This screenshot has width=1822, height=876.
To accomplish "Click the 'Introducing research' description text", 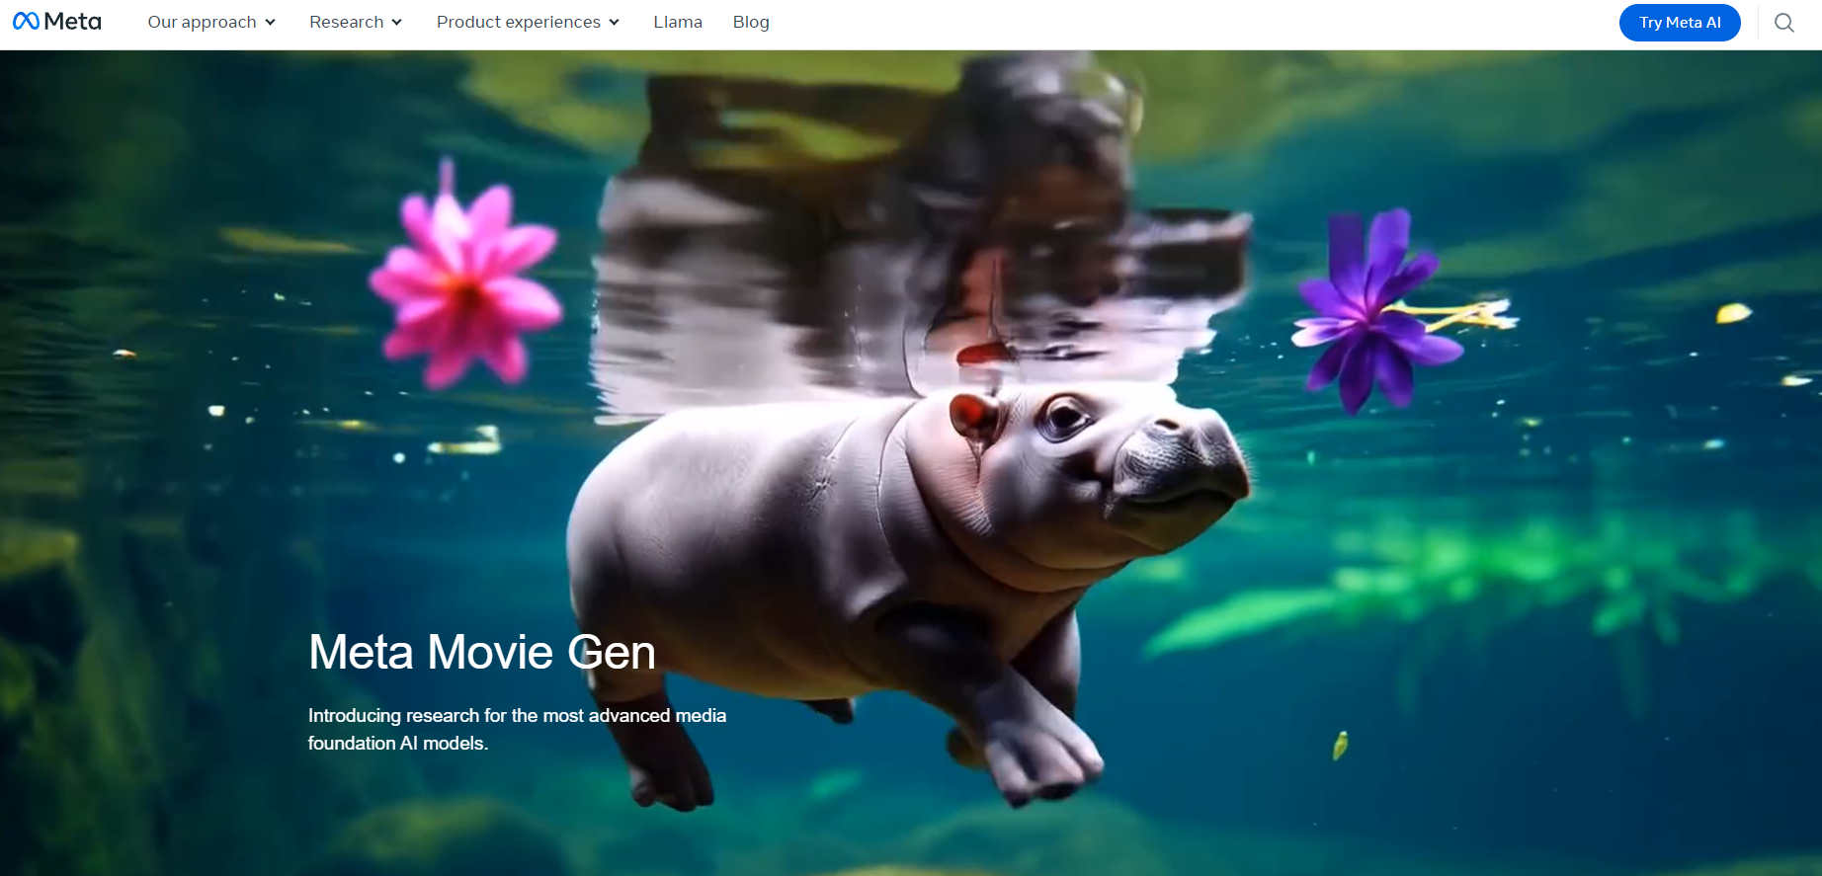I will tap(517, 729).
